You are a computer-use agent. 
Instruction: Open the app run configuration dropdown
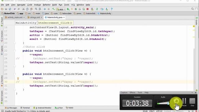61,9
